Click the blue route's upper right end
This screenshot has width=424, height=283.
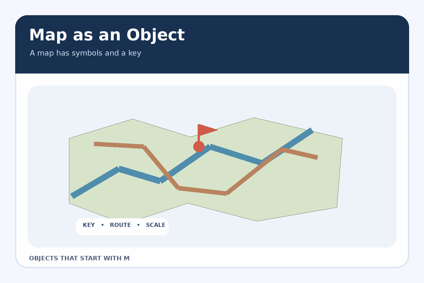(311, 131)
